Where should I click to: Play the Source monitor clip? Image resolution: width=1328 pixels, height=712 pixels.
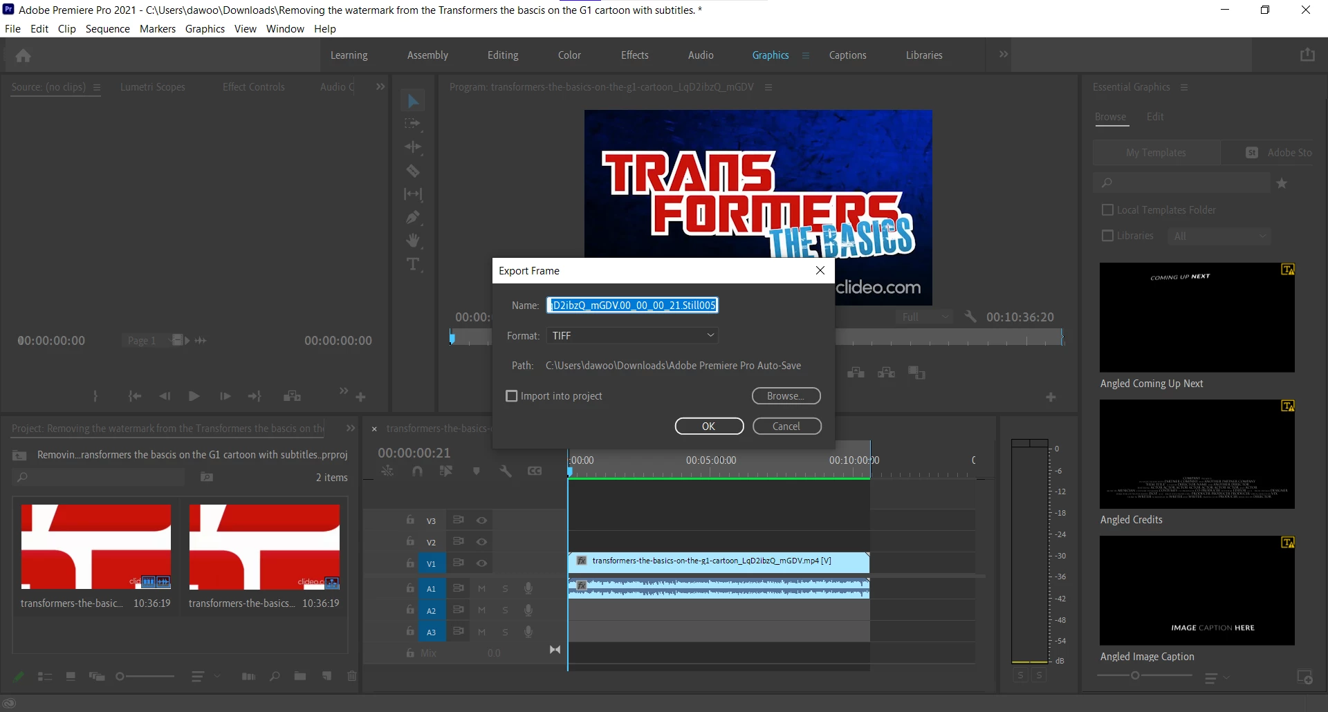click(x=194, y=396)
